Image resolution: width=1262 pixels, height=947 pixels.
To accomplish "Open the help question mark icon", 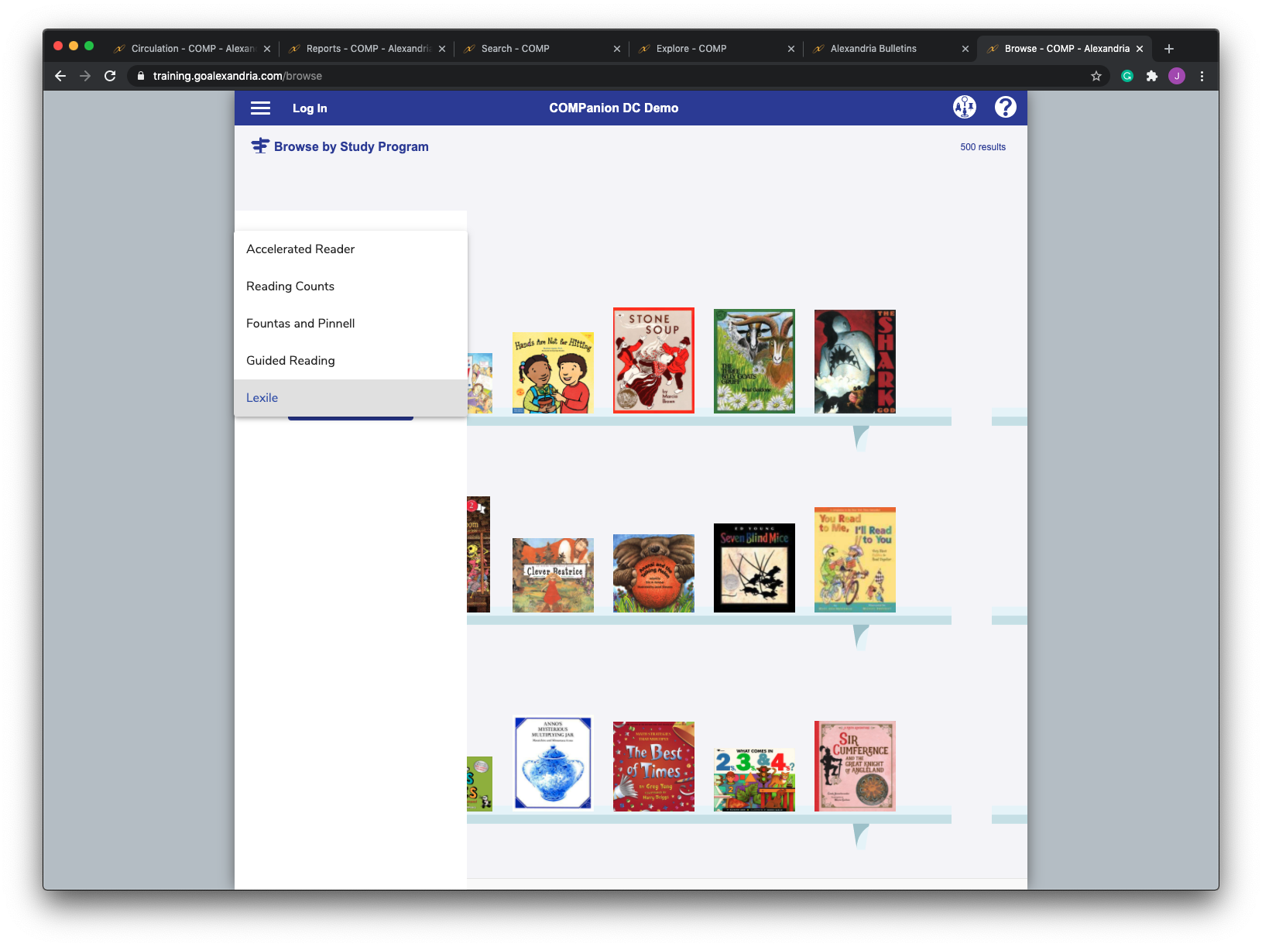I will click(1006, 107).
